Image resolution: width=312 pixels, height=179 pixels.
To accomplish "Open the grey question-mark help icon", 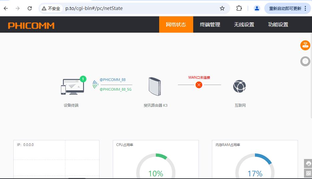I will coord(305,61).
